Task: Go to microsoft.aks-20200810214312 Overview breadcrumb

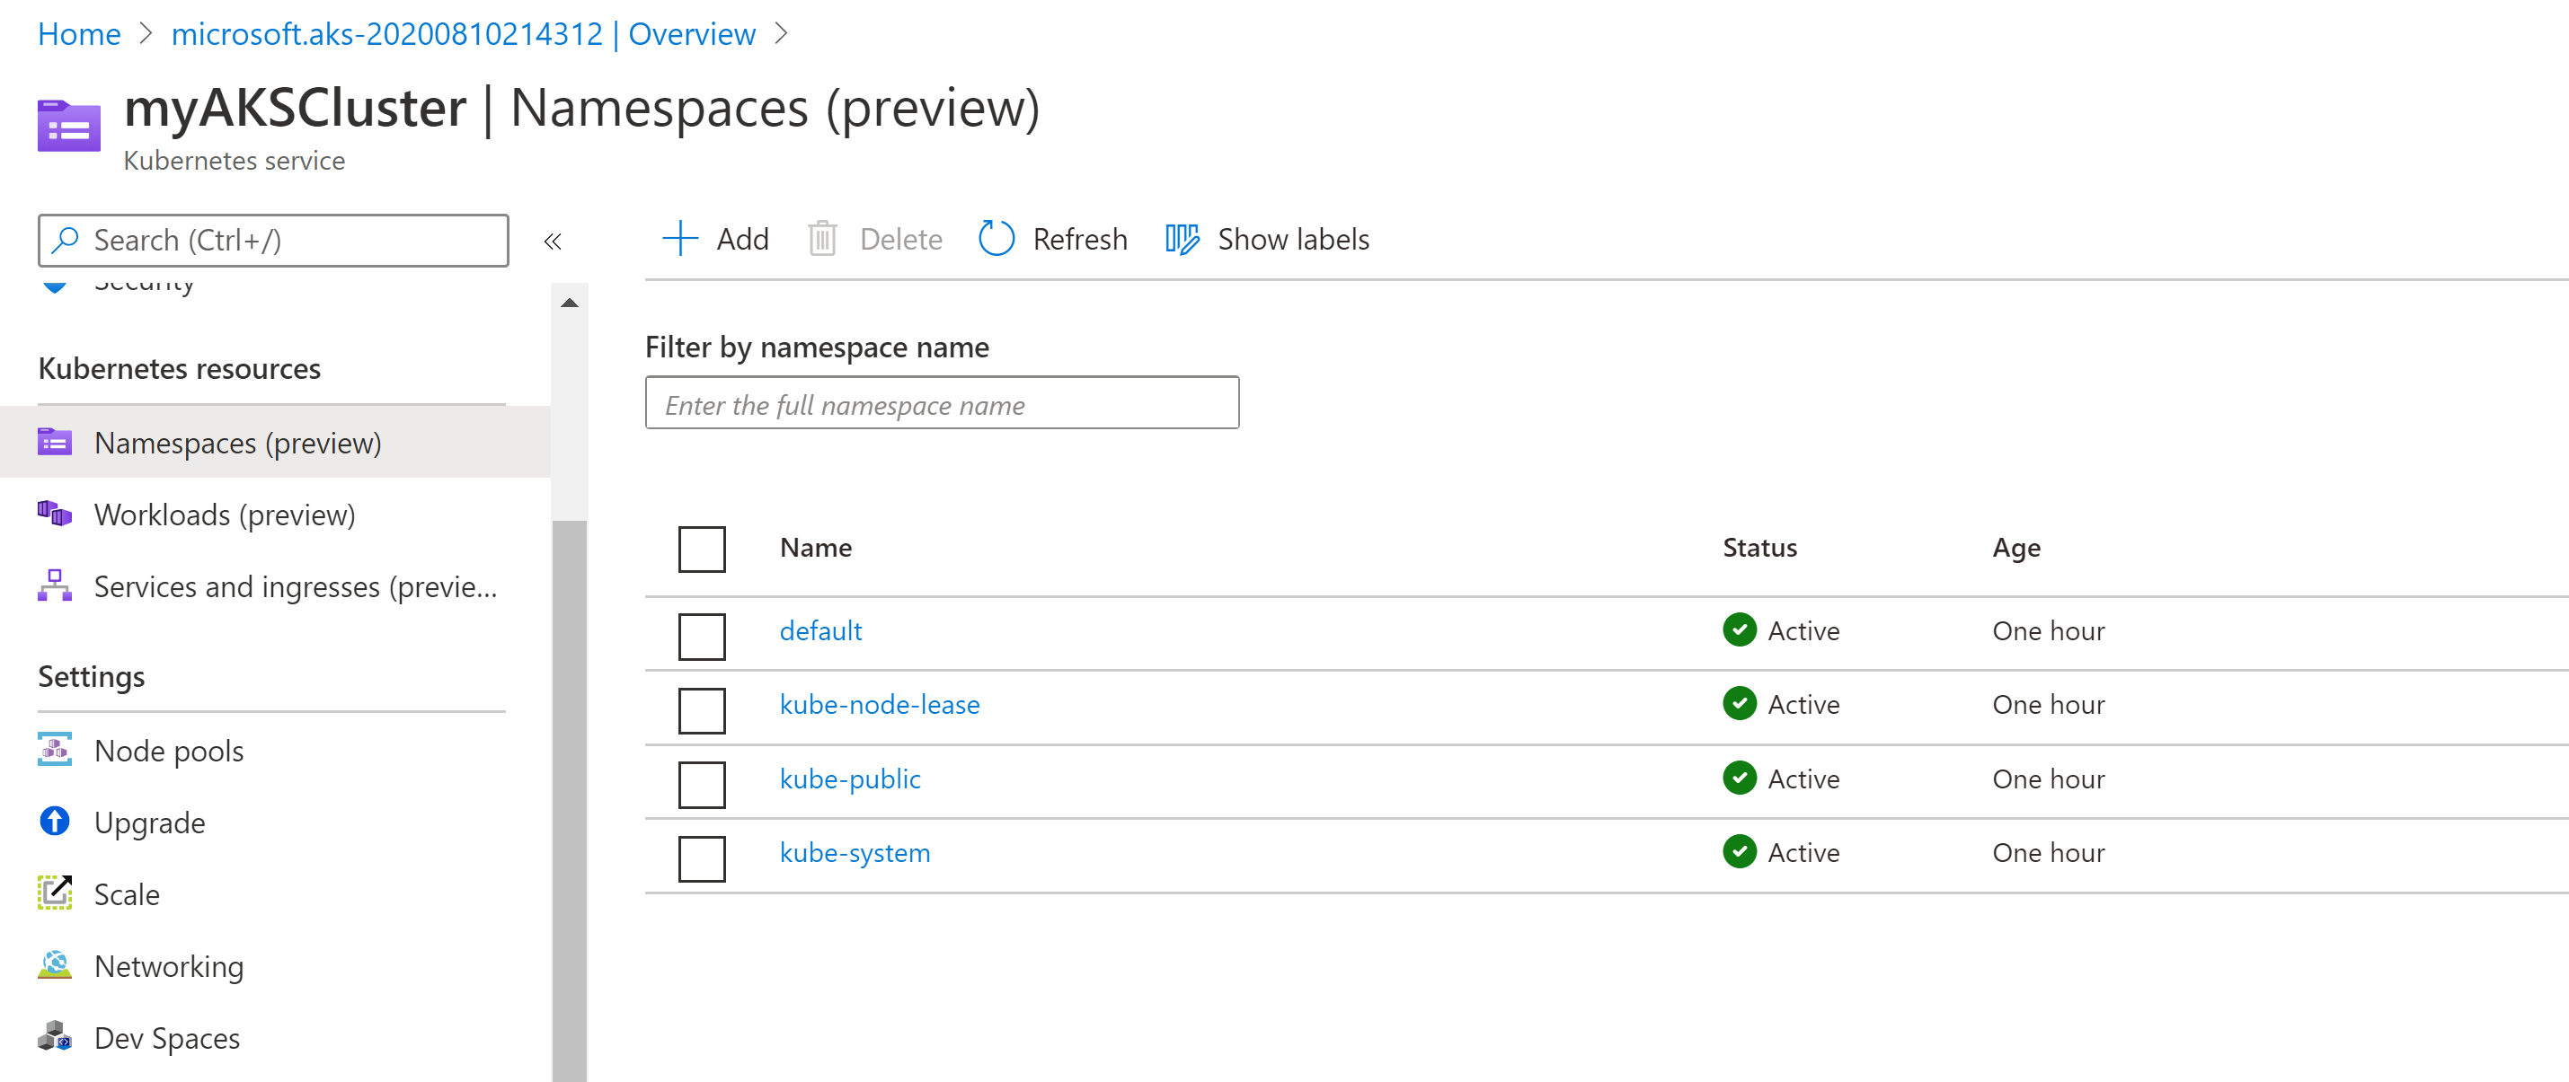Action: pyautogui.click(x=464, y=34)
